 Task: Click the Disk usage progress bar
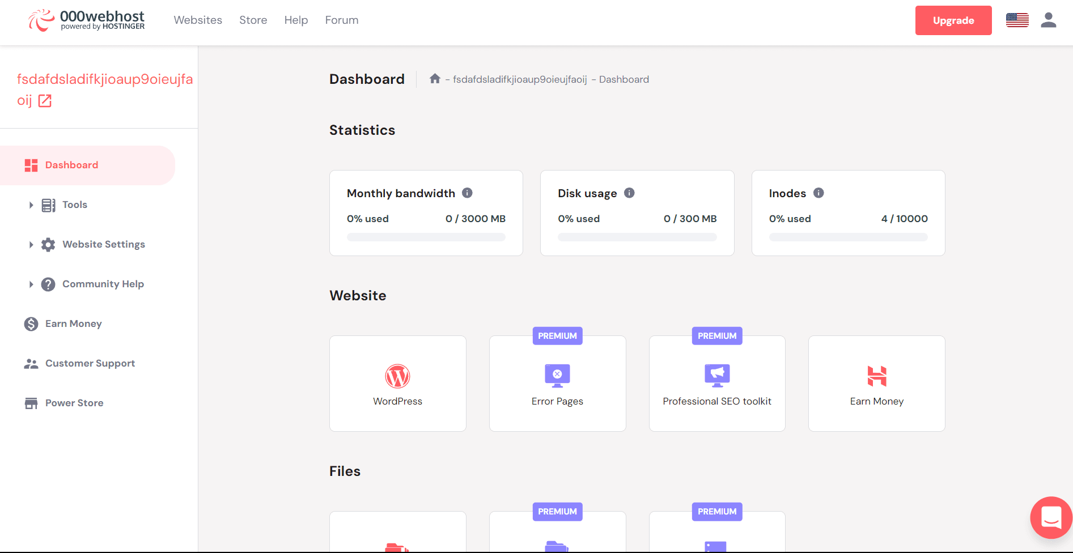(x=637, y=237)
